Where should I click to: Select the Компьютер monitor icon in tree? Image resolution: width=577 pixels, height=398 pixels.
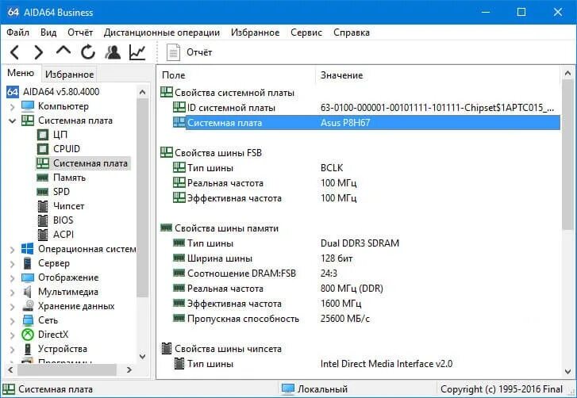point(28,106)
